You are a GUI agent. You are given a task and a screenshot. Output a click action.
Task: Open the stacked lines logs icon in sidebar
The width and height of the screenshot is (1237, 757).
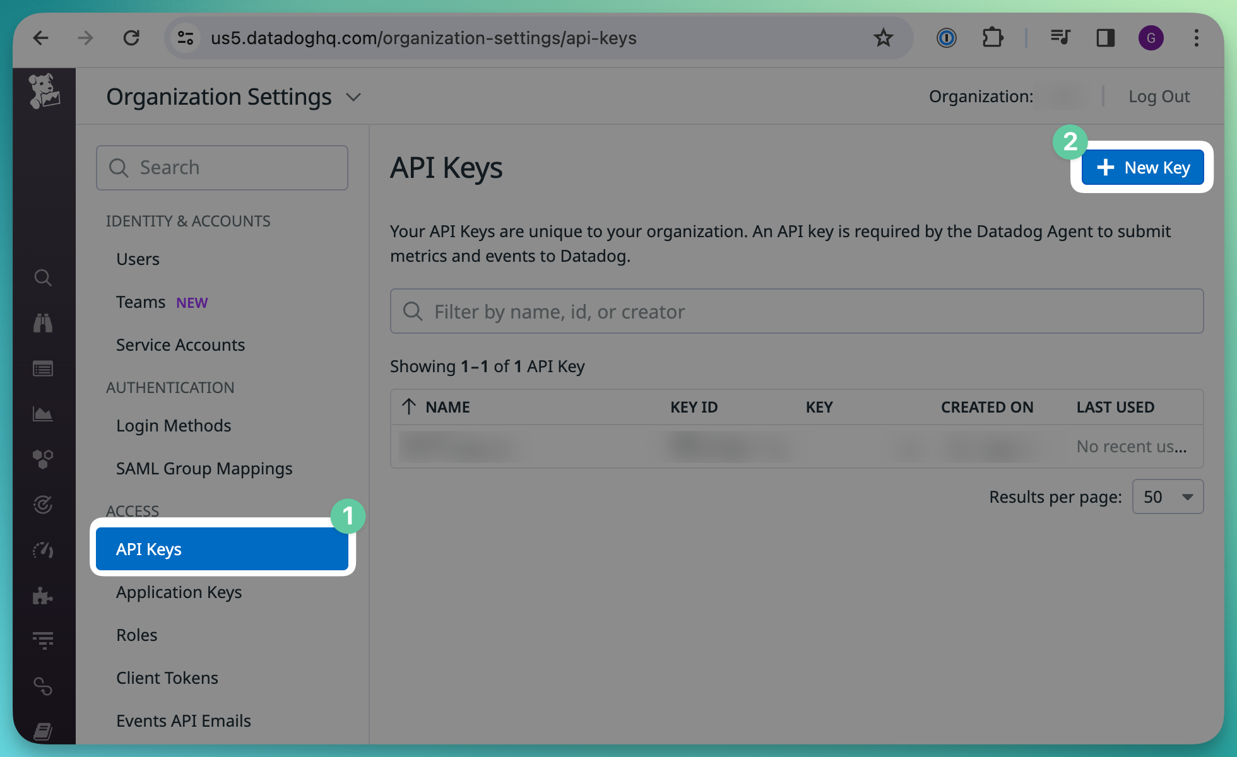tap(43, 641)
